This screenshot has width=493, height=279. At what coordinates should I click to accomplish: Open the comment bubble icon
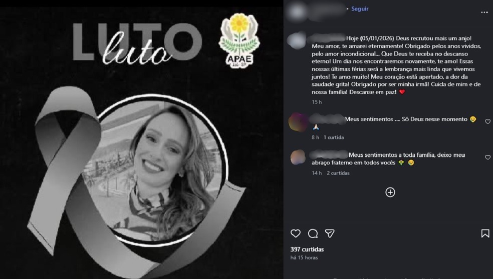point(313,233)
